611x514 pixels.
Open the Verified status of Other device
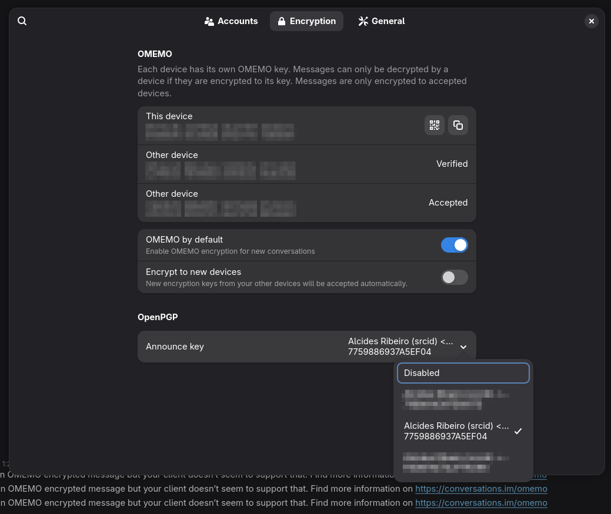[452, 164]
